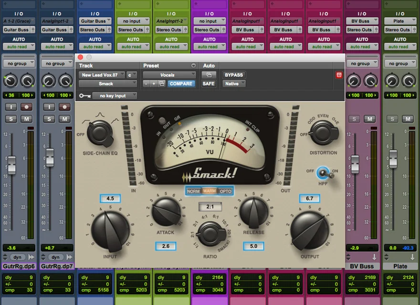Open BV Buss input selector dropdown
Screen dimensions: 420x305
pos(362,21)
